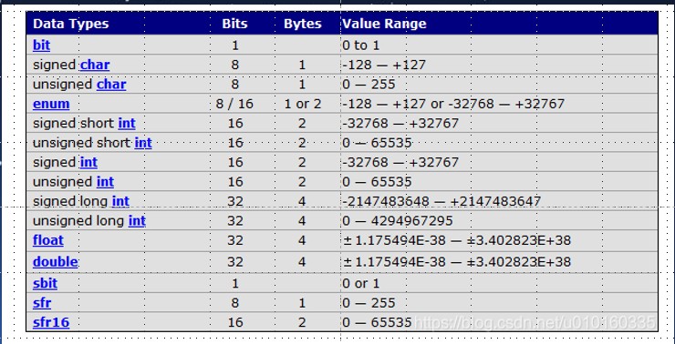Open the sfr data type link

[x=42, y=303]
